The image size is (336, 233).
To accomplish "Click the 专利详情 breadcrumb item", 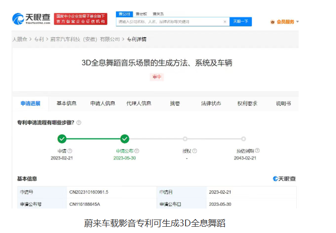I will click(137, 39).
